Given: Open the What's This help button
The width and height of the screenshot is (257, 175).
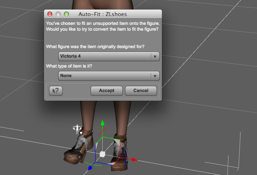Looking at the screenshot, I should [56, 91].
